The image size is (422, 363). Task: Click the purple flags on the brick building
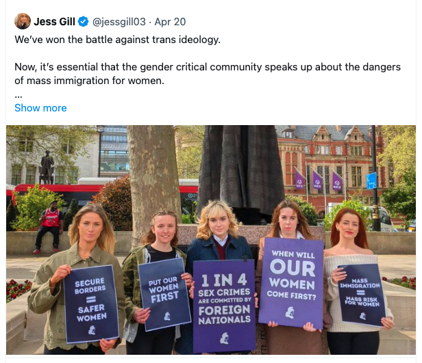[318, 179]
